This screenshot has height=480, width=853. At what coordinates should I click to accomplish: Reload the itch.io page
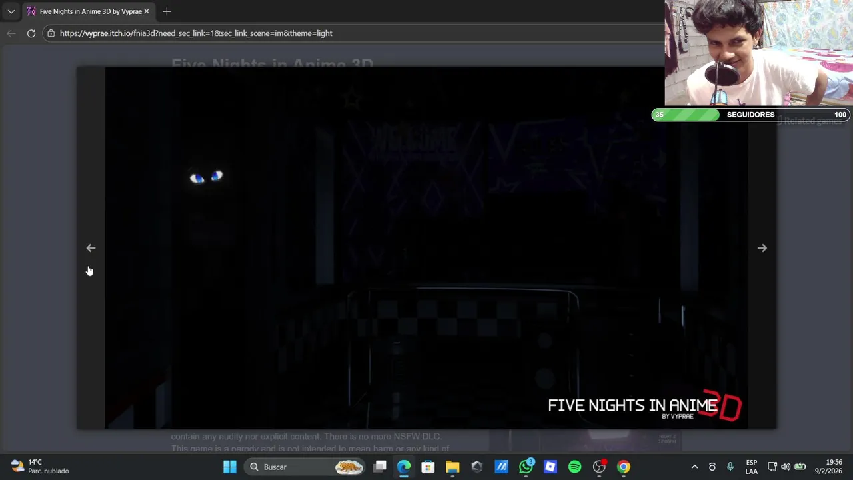tap(31, 33)
